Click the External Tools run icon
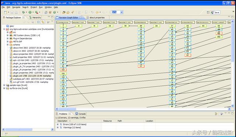This screenshot has width=236, height=137. coord(37,12)
